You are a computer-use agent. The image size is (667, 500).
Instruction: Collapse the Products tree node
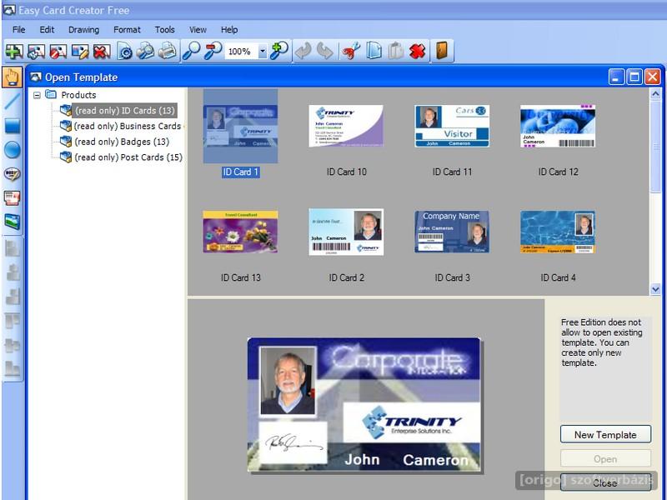[38, 95]
